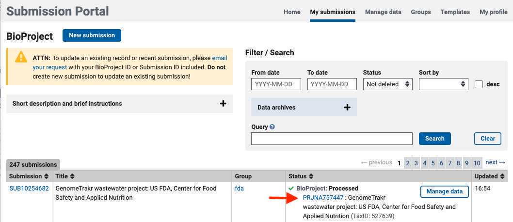Focus the From date input field
The width and height of the screenshot is (513, 222).
(x=276, y=84)
